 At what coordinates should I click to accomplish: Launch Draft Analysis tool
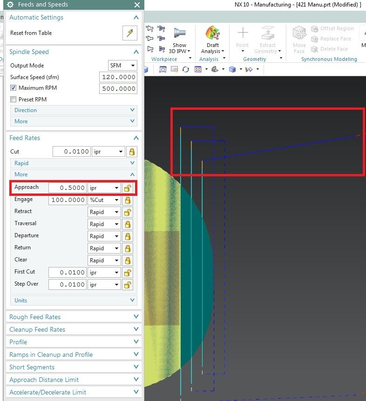pos(212,40)
